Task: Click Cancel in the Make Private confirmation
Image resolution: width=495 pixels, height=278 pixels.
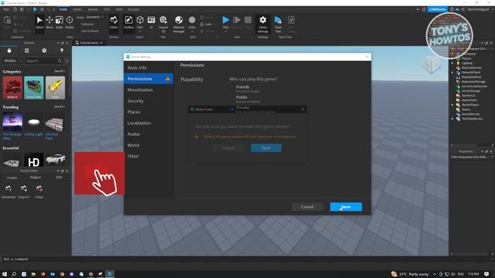Action: click(x=229, y=147)
